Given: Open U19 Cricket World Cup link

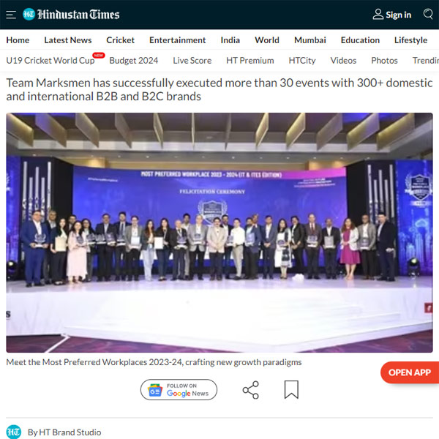Looking at the screenshot, I should [x=50, y=61].
